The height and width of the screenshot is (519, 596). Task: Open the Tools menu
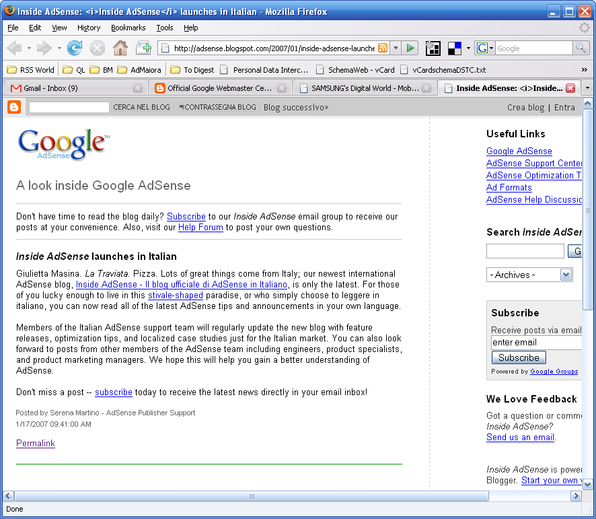[x=165, y=28]
